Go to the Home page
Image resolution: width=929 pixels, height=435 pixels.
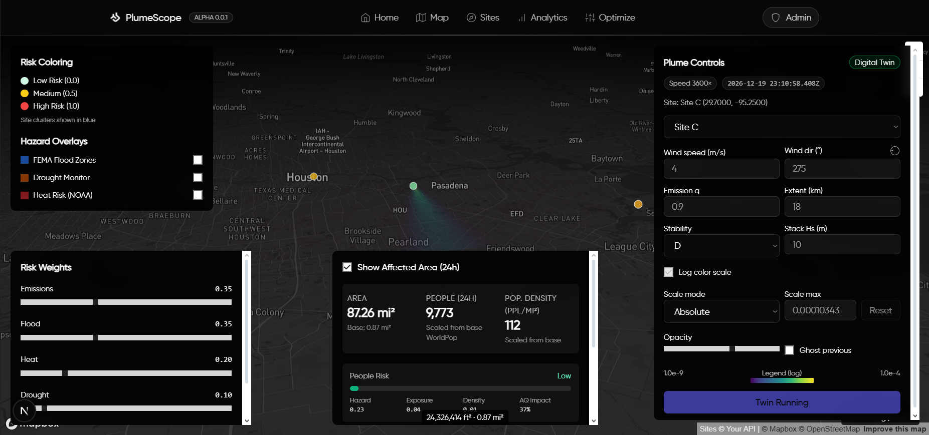(x=380, y=18)
